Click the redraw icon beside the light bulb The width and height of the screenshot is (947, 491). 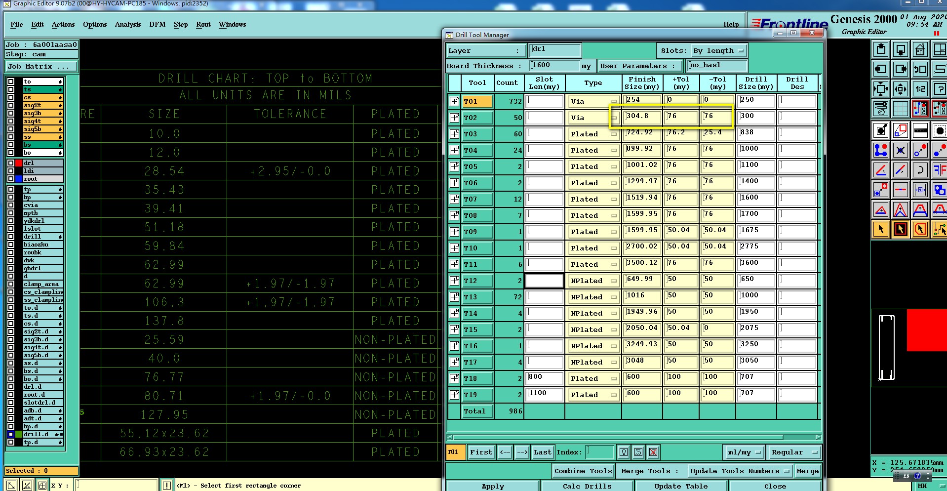click(638, 452)
